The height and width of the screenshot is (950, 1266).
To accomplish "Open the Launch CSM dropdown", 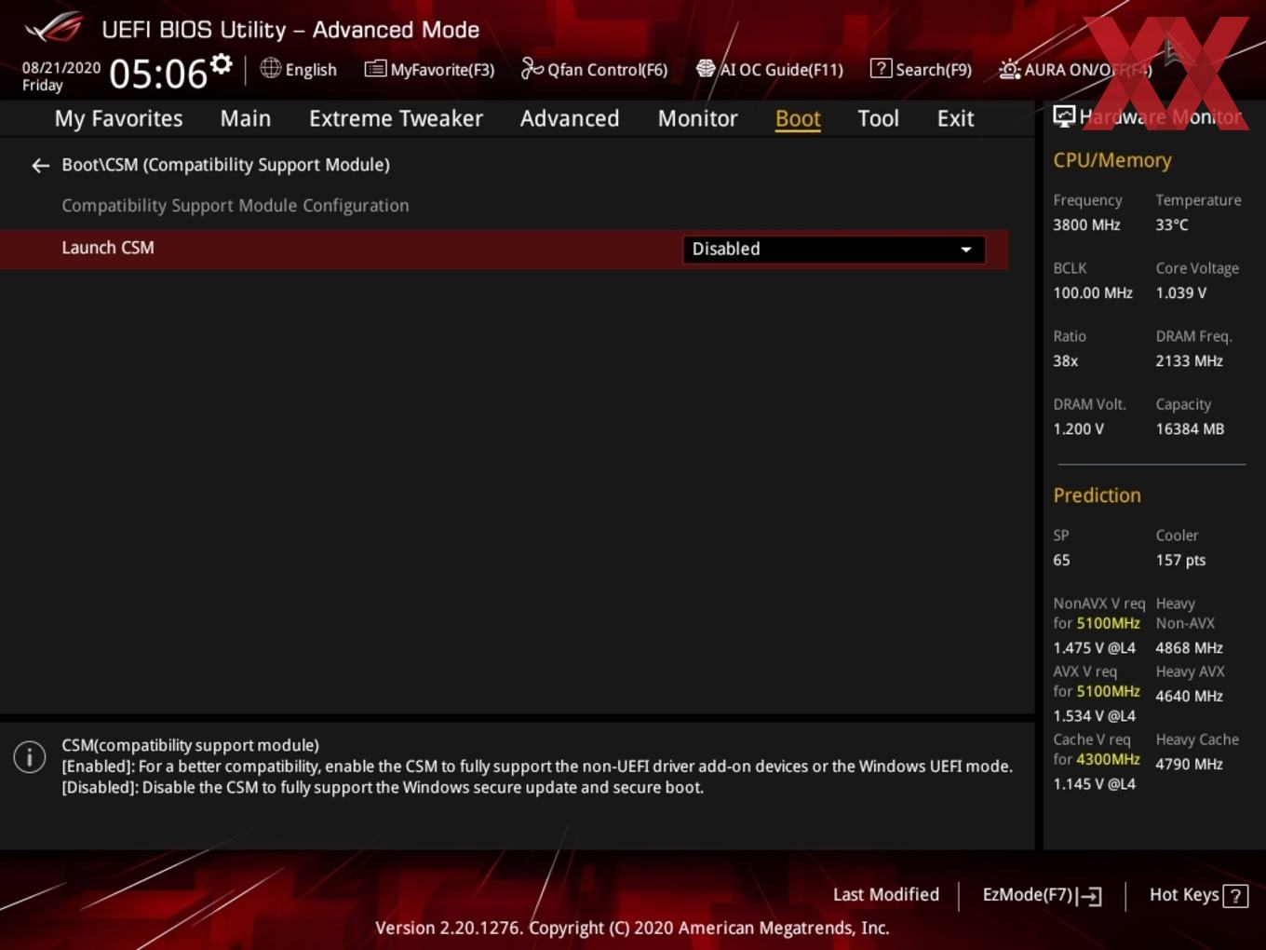I will tap(834, 249).
